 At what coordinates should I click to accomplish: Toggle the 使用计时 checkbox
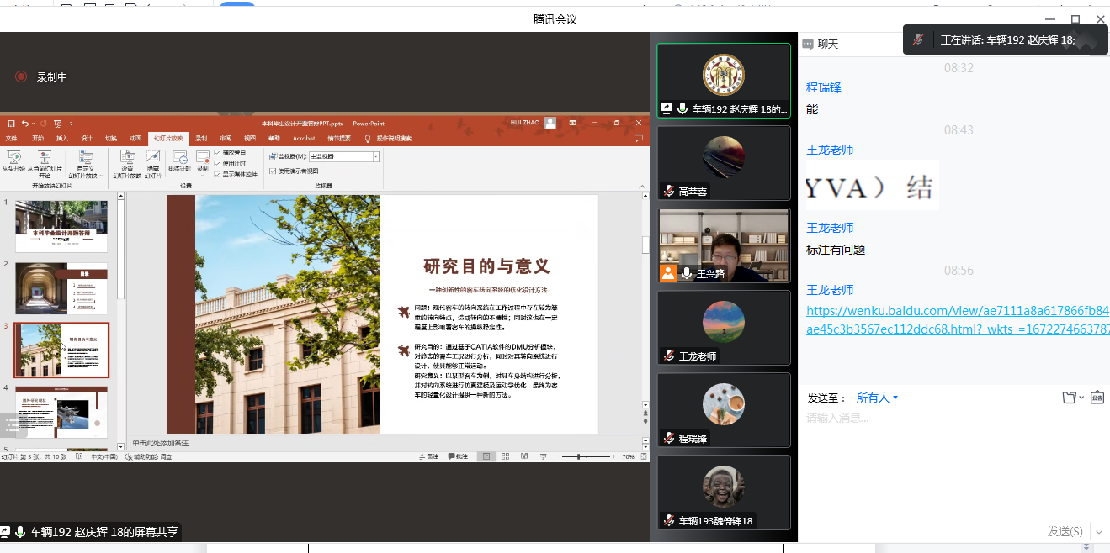tap(218, 163)
